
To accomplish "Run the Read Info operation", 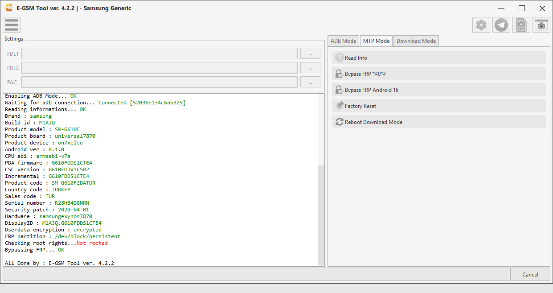I will point(439,58).
